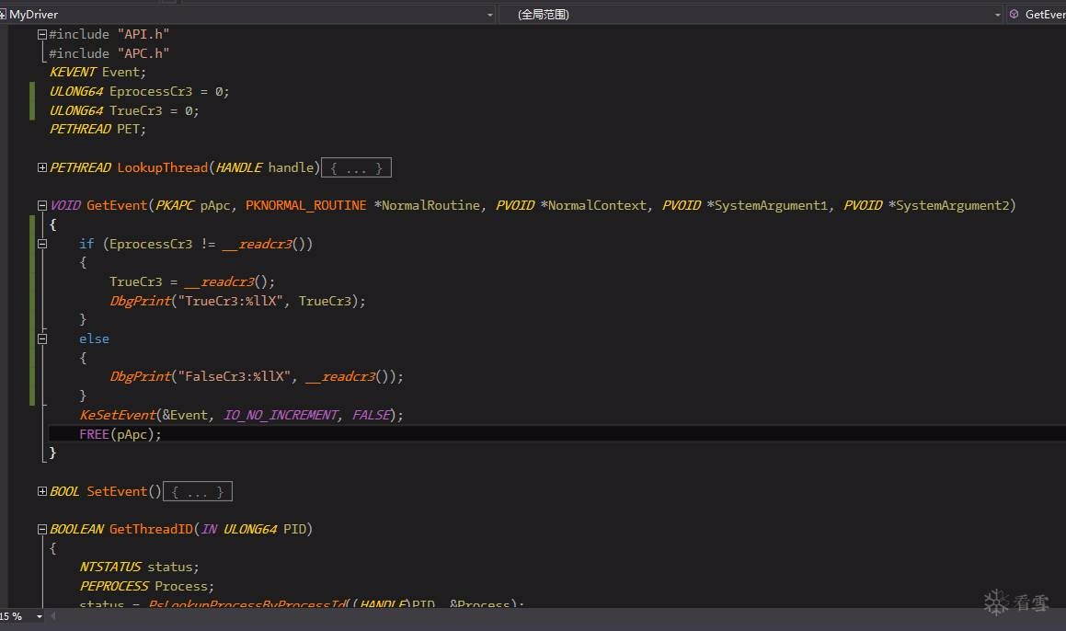Click the "KEVENT Event;" line
This screenshot has height=631, width=1066.
(x=97, y=72)
